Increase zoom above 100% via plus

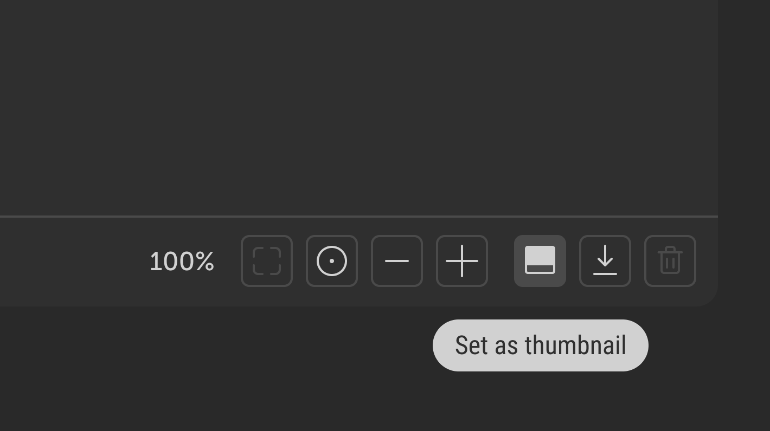click(462, 261)
